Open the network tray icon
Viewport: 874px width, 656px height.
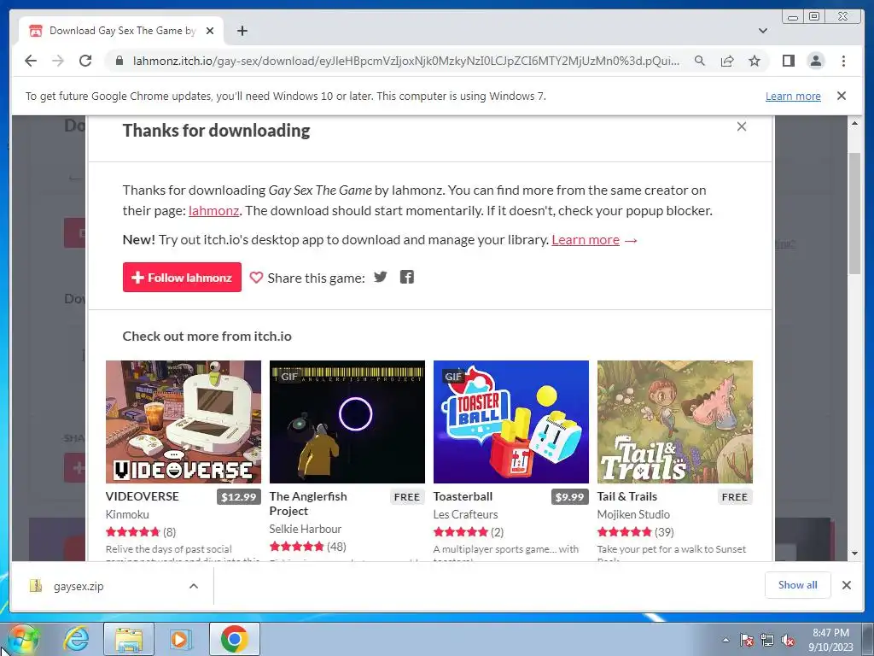point(767,640)
